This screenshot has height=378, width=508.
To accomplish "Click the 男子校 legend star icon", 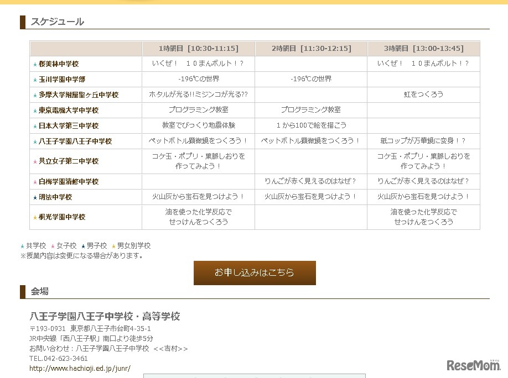I will tap(83, 246).
